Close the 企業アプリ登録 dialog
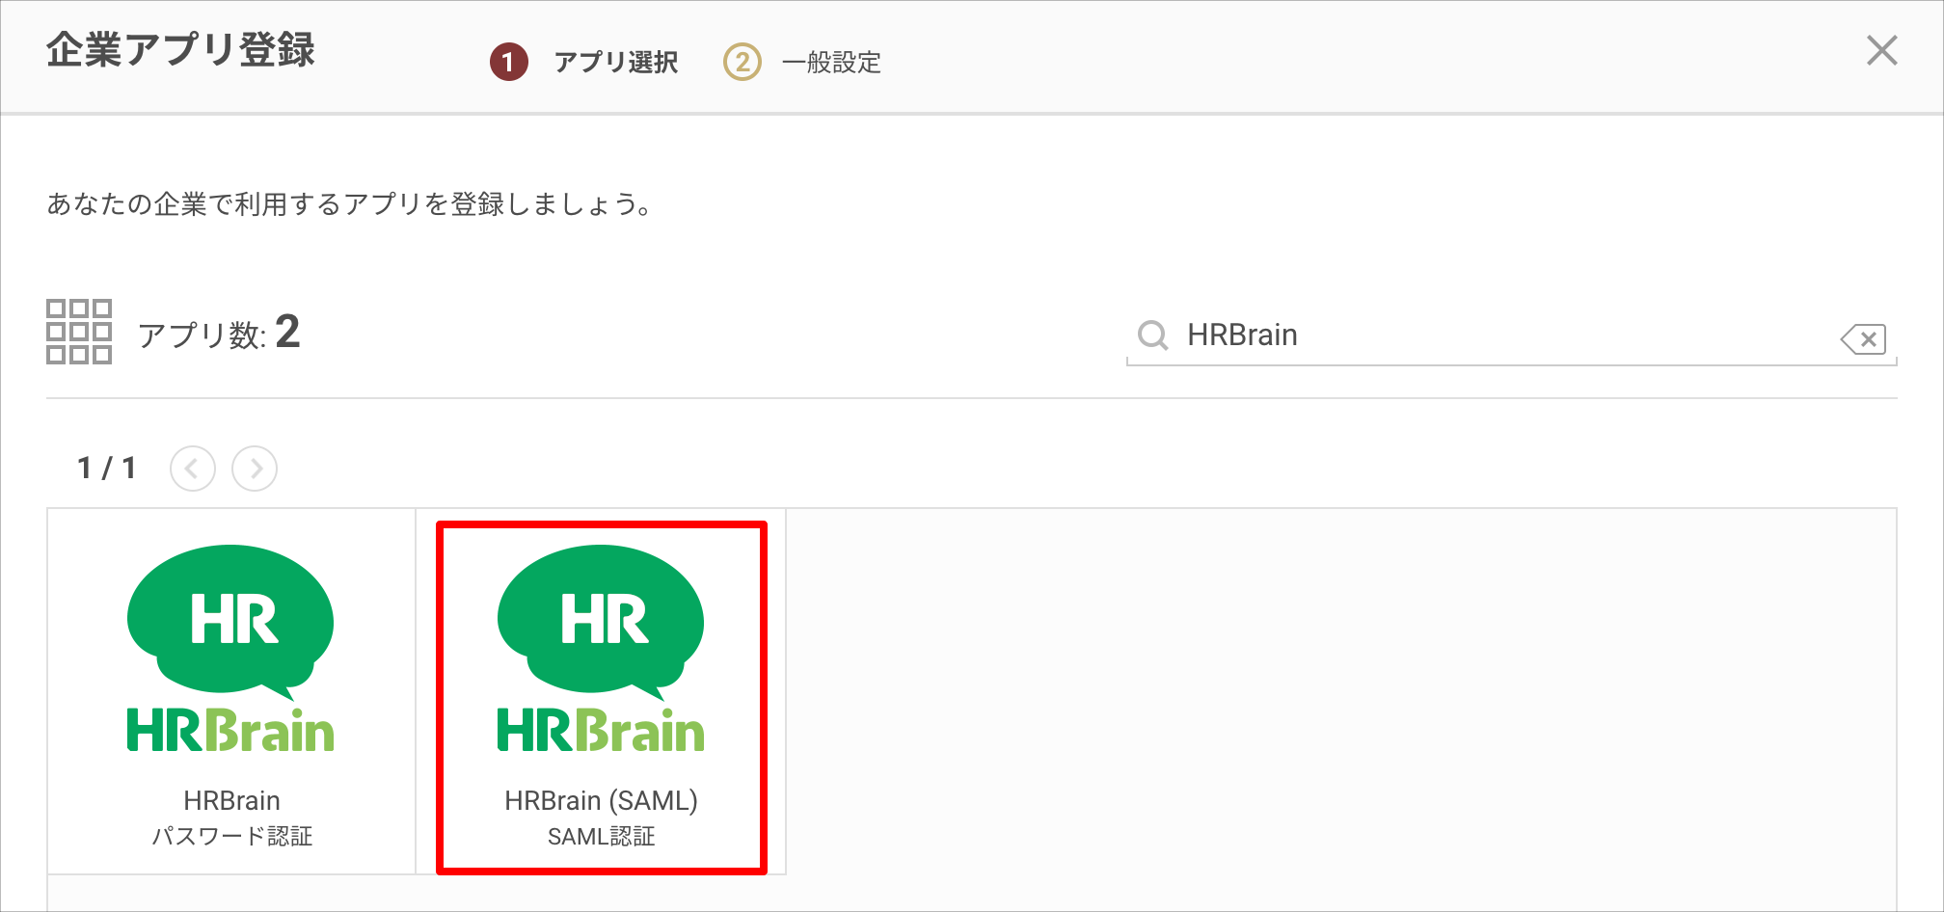The image size is (1944, 912). click(x=1881, y=50)
